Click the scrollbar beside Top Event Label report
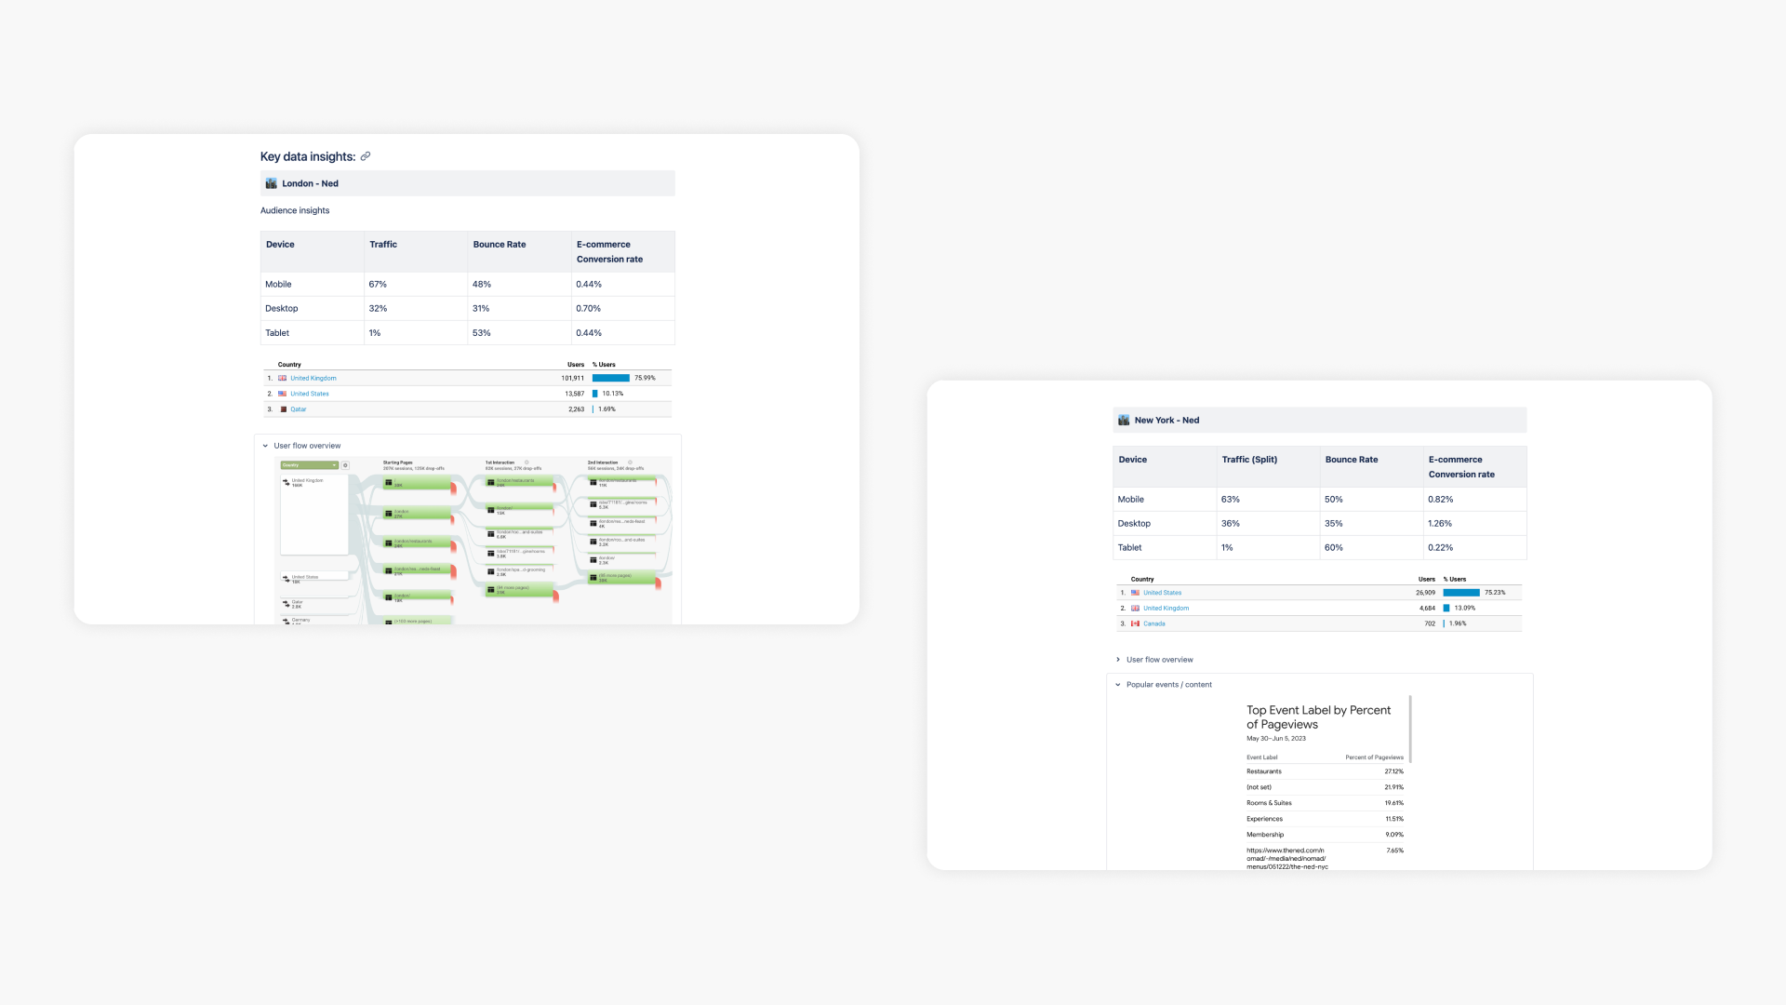 1410,729
